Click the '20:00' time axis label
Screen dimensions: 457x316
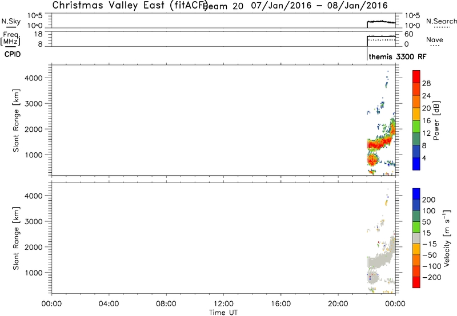[338, 304]
